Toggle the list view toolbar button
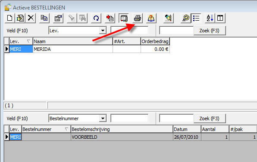 tap(196, 18)
